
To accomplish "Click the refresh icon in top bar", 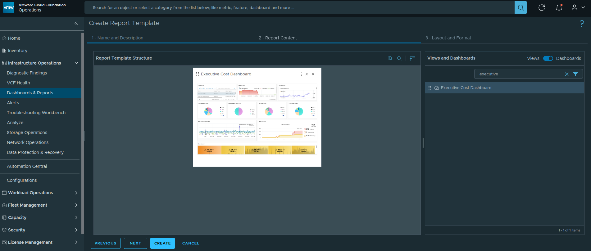I will 542,7.
